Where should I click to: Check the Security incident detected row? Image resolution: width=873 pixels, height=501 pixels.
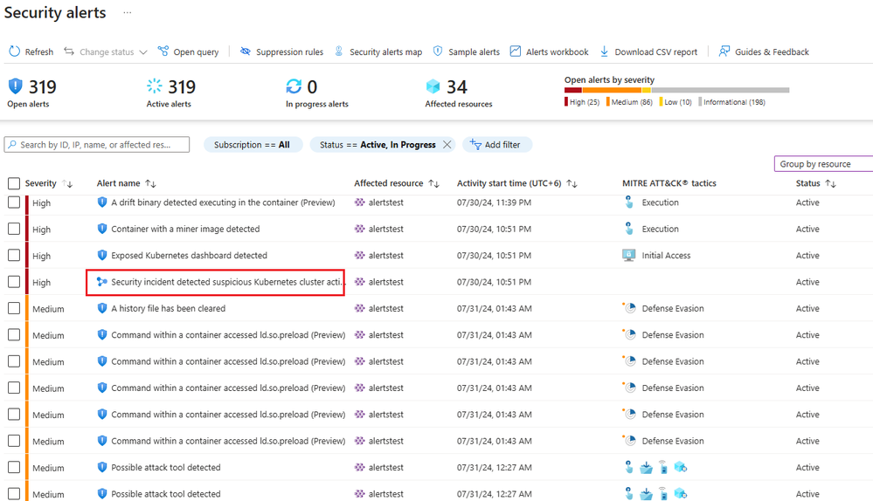click(14, 282)
